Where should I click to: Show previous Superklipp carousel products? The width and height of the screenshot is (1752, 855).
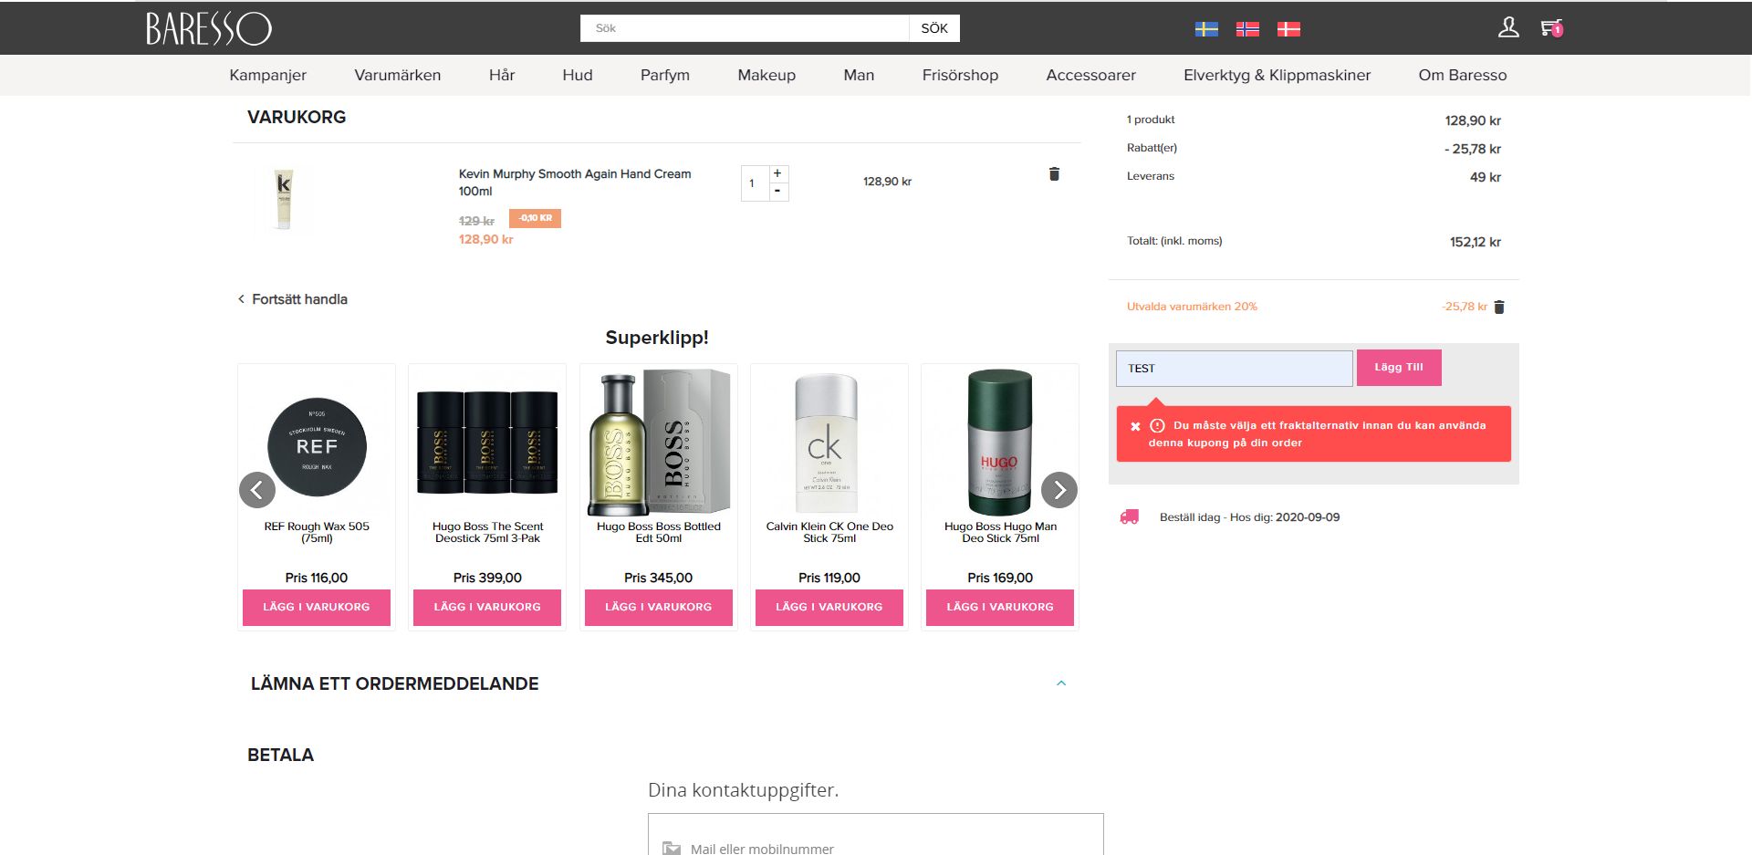pyautogui.click(x=257, y=490)
